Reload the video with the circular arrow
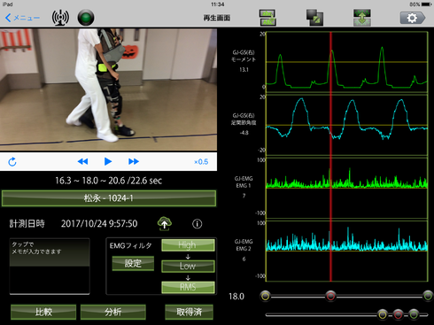 tap(12, 162)
